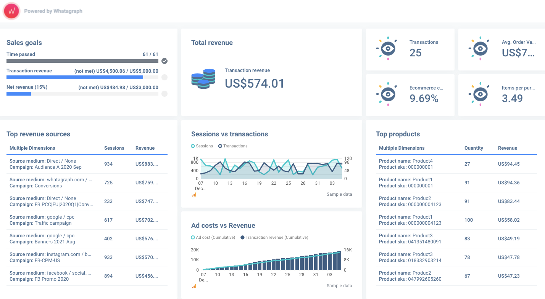Sort by Sessions column in revenue sources
The image size is (545, 299).
114,148
